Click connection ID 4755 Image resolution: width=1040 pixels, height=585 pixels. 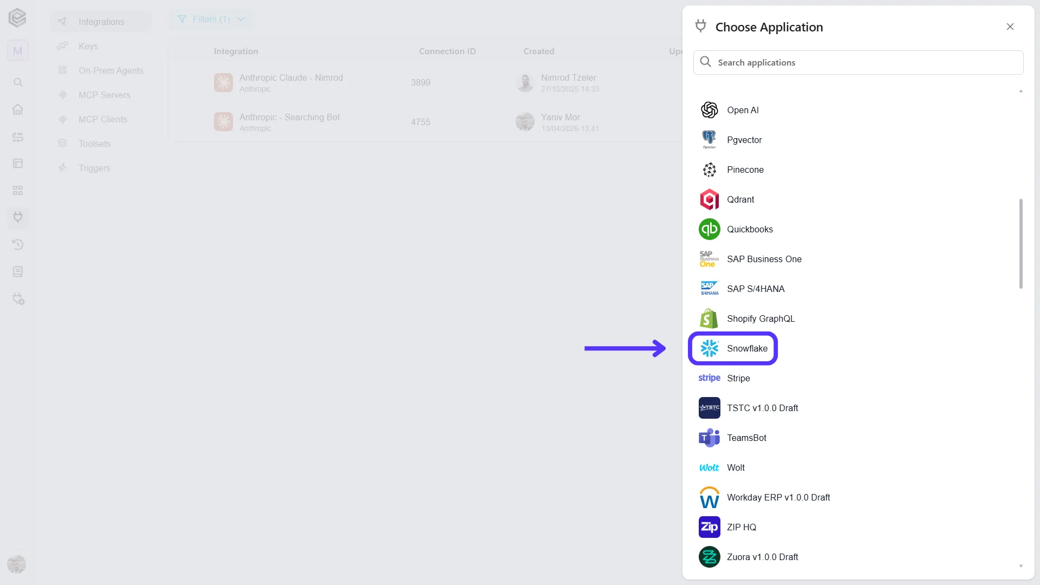click(420, 122)
